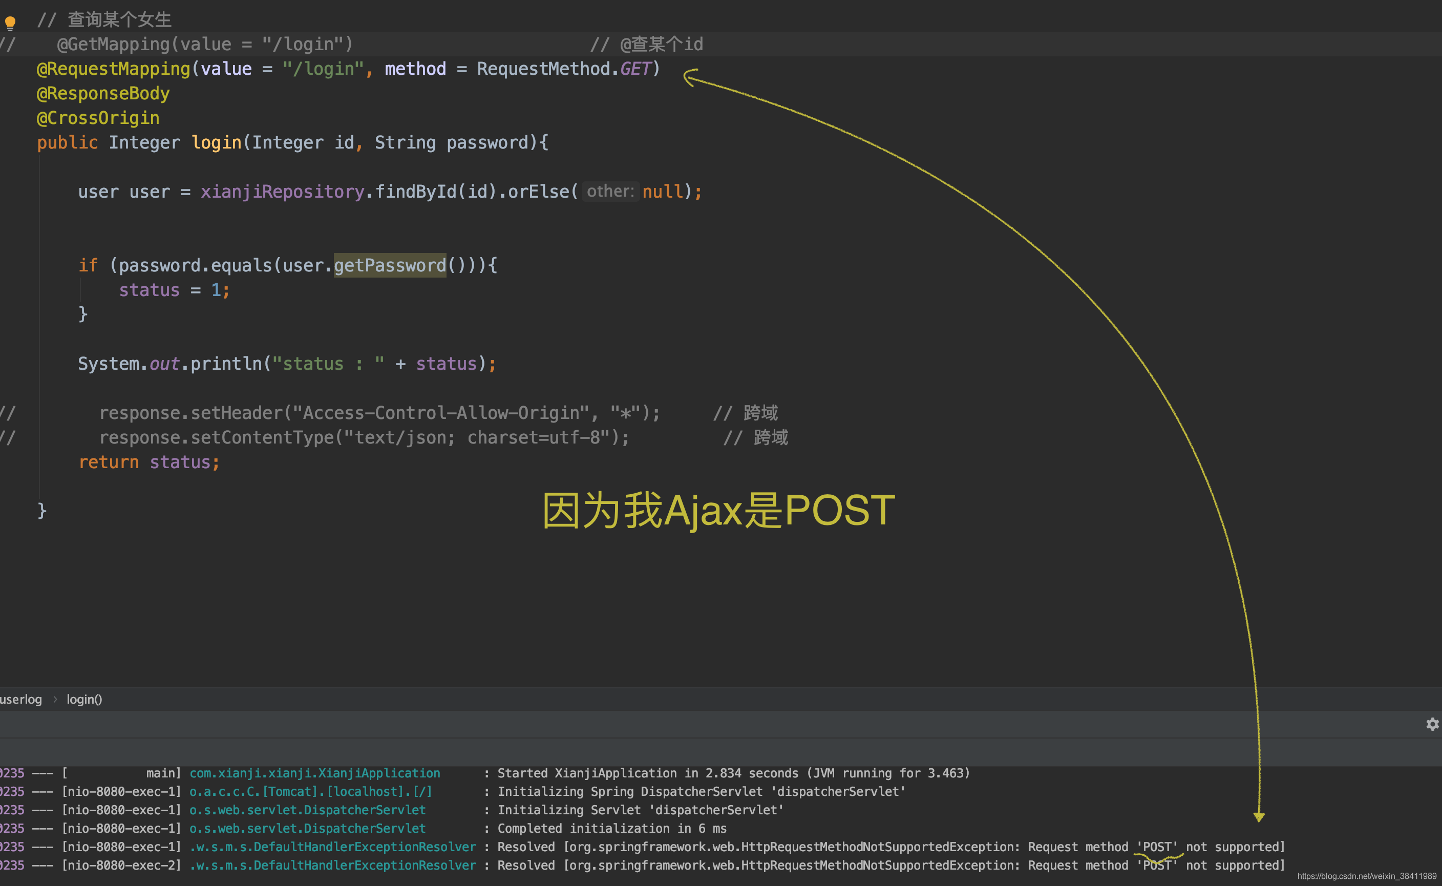Select the login() breadcrumb
Image resolution: width=1442 pixels, height=886 pixels.
(x=84, y=699)
